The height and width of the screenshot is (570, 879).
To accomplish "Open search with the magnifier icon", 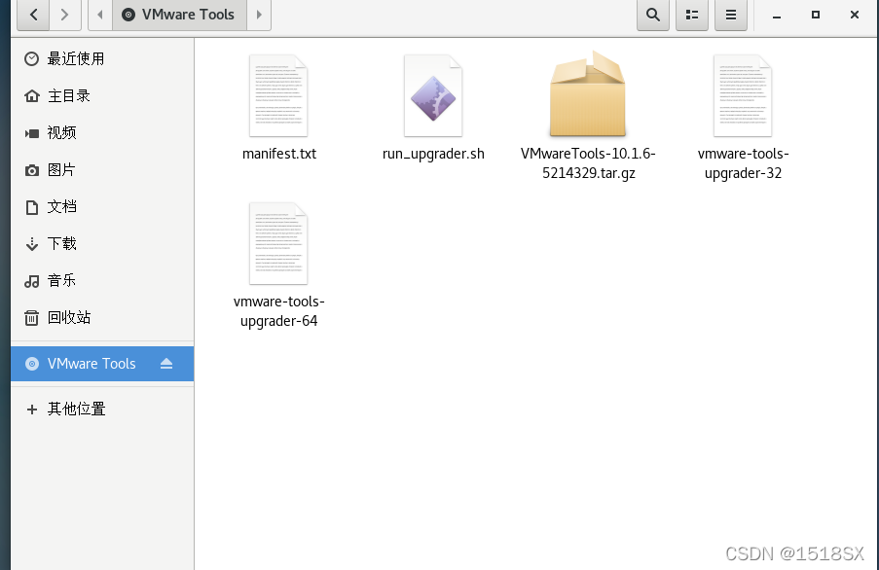I will tap(653, 15).
